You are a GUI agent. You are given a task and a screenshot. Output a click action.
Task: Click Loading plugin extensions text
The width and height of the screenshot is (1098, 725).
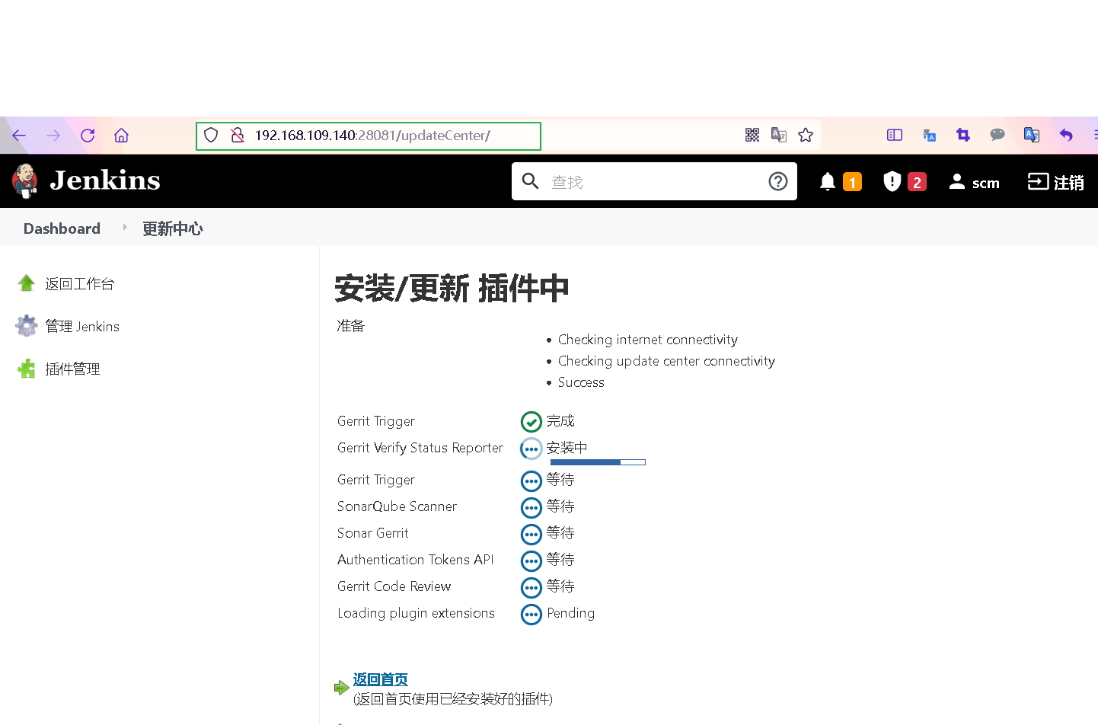point(417,613)
